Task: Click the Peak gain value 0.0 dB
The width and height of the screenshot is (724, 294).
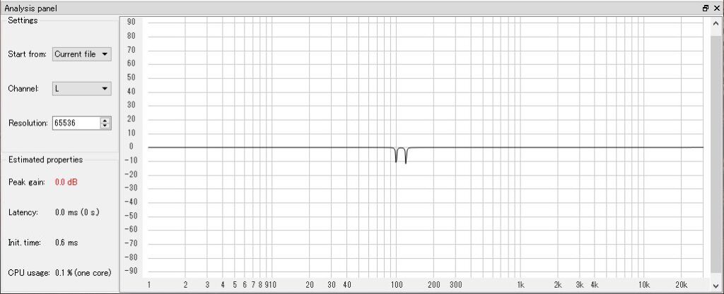Action: [x=66, y=182]
